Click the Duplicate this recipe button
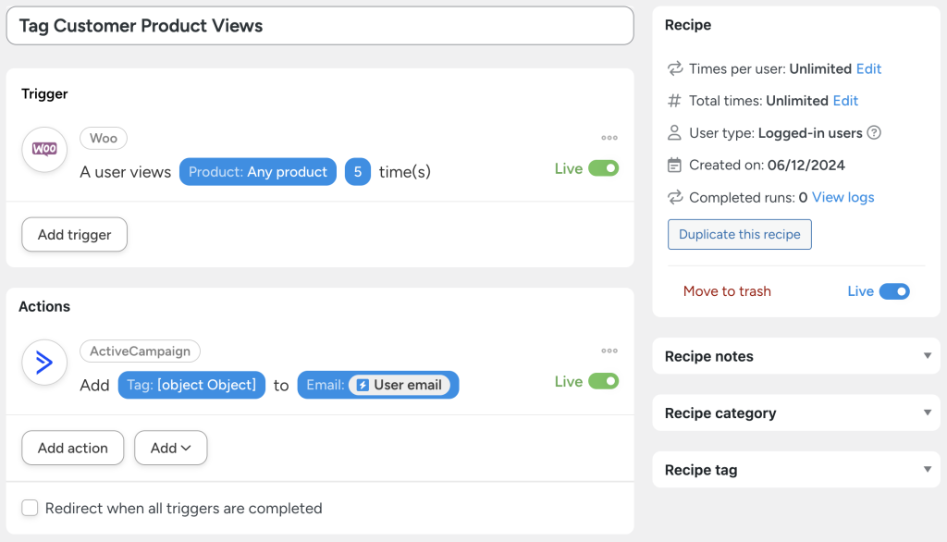Screen dimensions: 947x542 [x=739, y=234]
